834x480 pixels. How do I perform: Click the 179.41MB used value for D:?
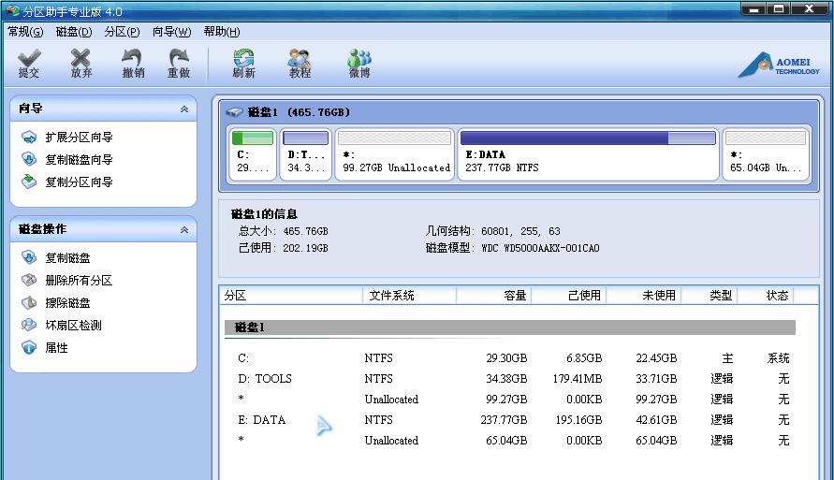click(578, 378)
